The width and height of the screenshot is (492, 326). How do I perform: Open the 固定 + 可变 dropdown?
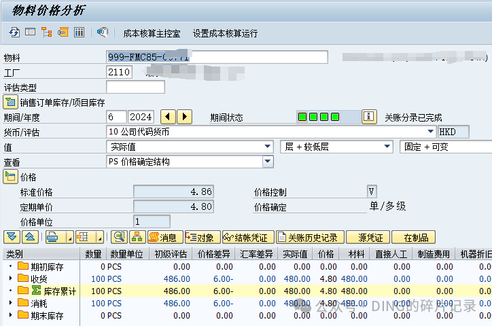[x=446, y=147]
